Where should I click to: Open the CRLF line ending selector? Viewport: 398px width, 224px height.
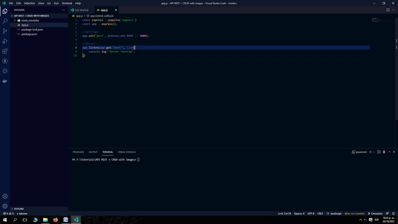click(320, 213)
